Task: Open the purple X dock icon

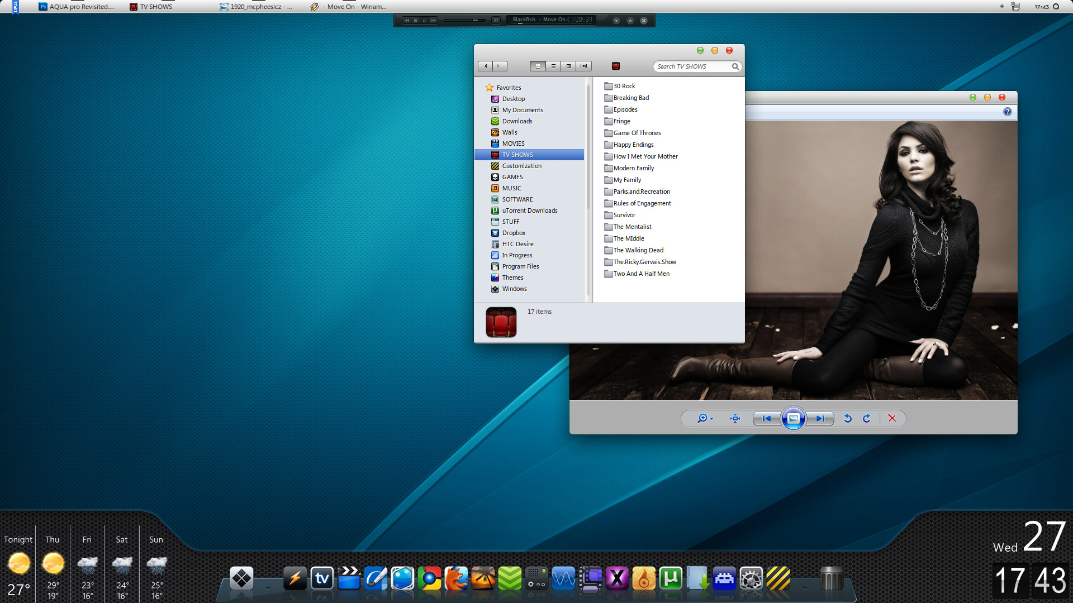Action: 617,578
